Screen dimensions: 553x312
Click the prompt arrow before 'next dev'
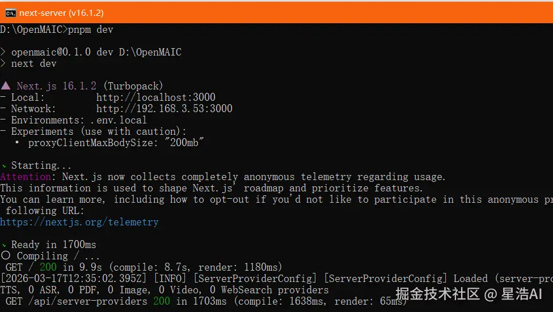pyautogui.click(x=5, y=63)
